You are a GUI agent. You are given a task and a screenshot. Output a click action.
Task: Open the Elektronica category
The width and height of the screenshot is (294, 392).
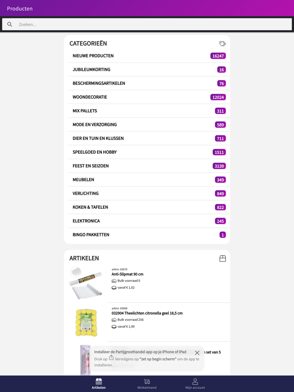[x=86, y=221]
